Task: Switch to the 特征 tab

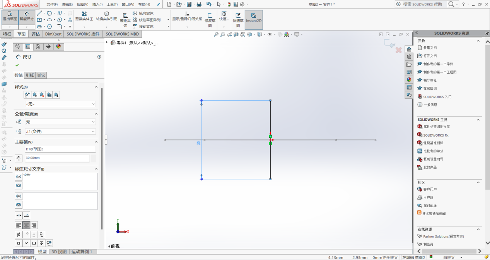Action: [x=7, y=34]
